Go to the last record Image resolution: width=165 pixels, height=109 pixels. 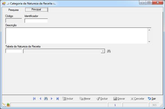pyautogui.click(x=57, y=99)
